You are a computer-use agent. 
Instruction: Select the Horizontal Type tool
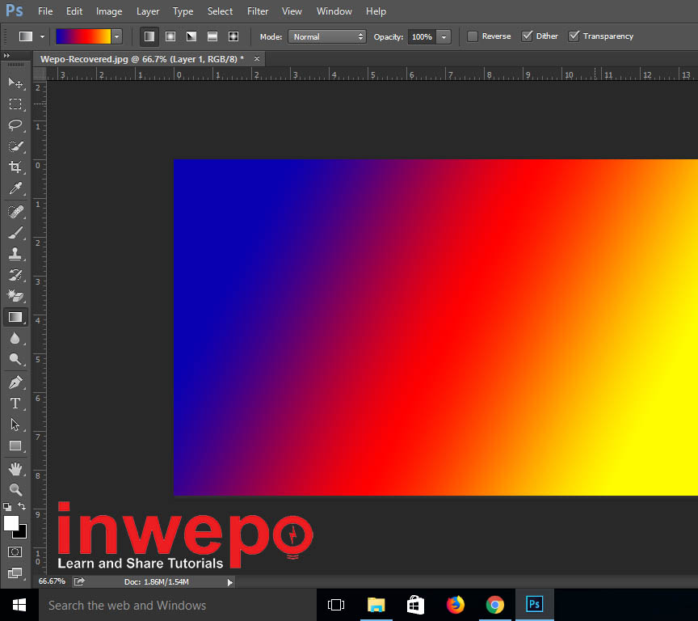(x=15, y=403)
